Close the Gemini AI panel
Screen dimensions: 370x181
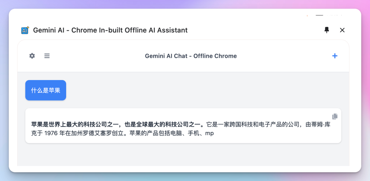point(342,30)
